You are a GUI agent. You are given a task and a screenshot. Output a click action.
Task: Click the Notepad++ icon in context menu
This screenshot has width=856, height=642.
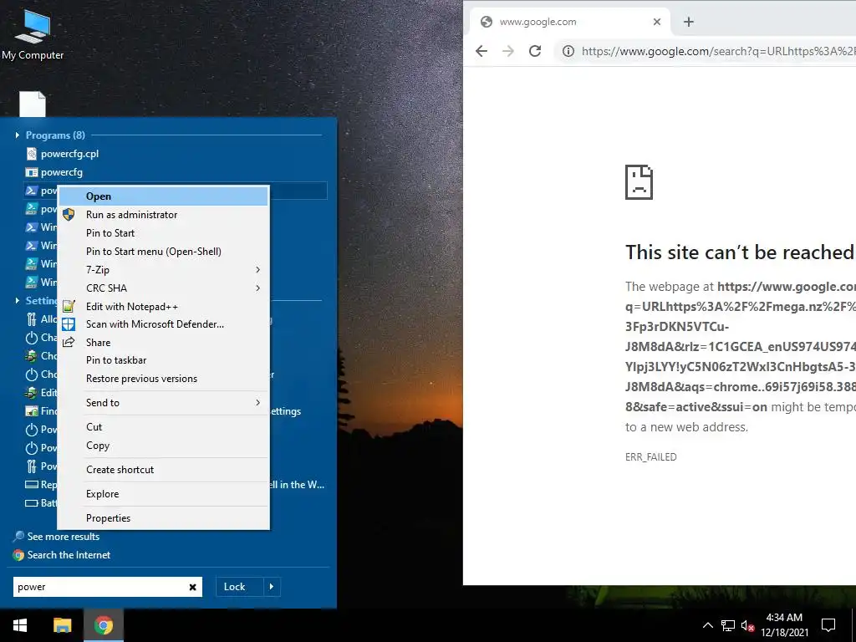69,306
